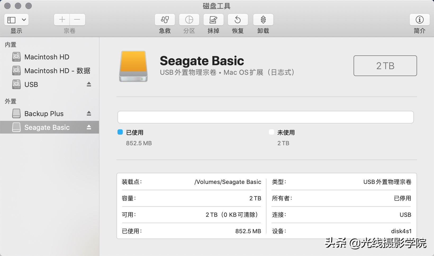The width and height of the screenshot is (434, 256).
Task: Click the First Aid (急救) stethoscope icon
Action: tap(165, 20)
